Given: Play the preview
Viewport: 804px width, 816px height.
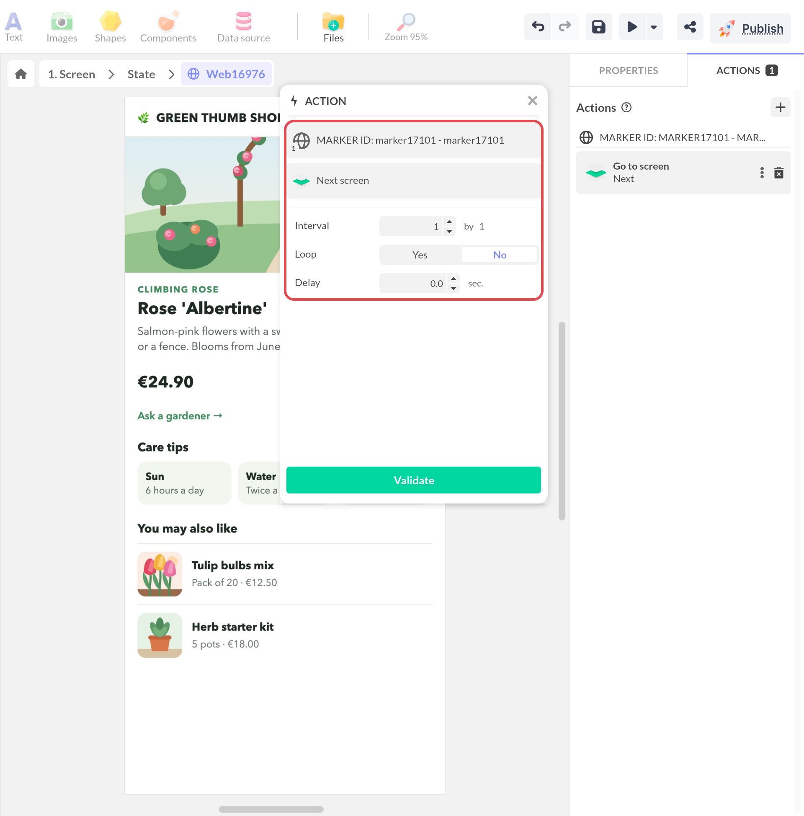Looking at the screenshot, I should point(632,27).
